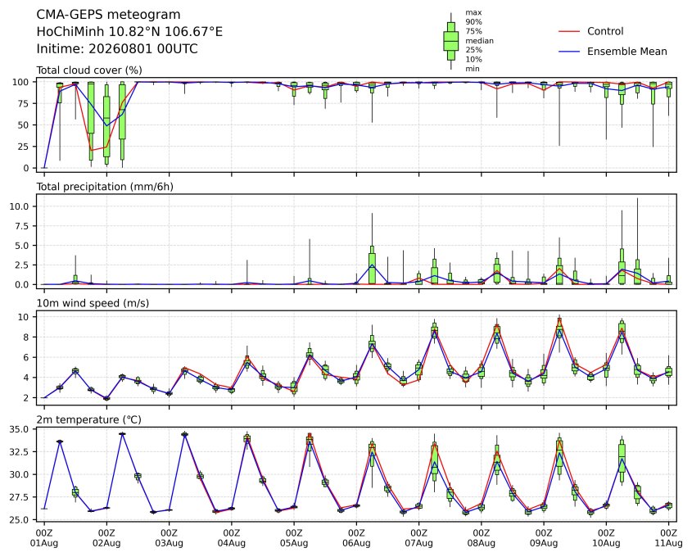Click the '00Z 08Aug' x-axis label

[x=481, y=538]
